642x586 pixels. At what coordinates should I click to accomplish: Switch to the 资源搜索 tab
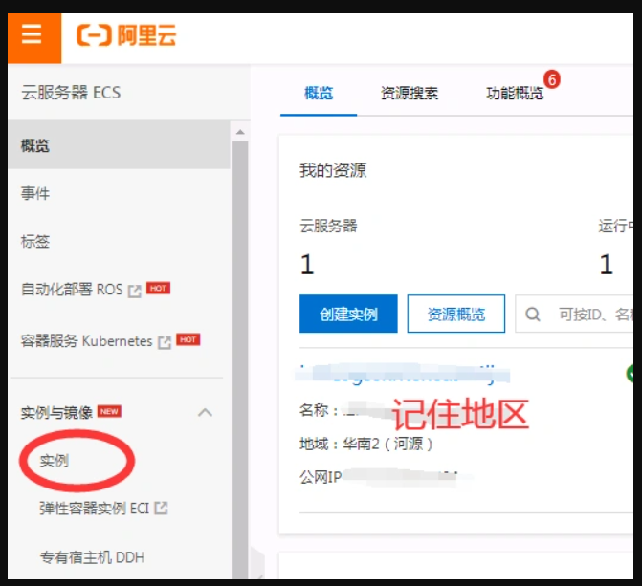click(410, 94)
